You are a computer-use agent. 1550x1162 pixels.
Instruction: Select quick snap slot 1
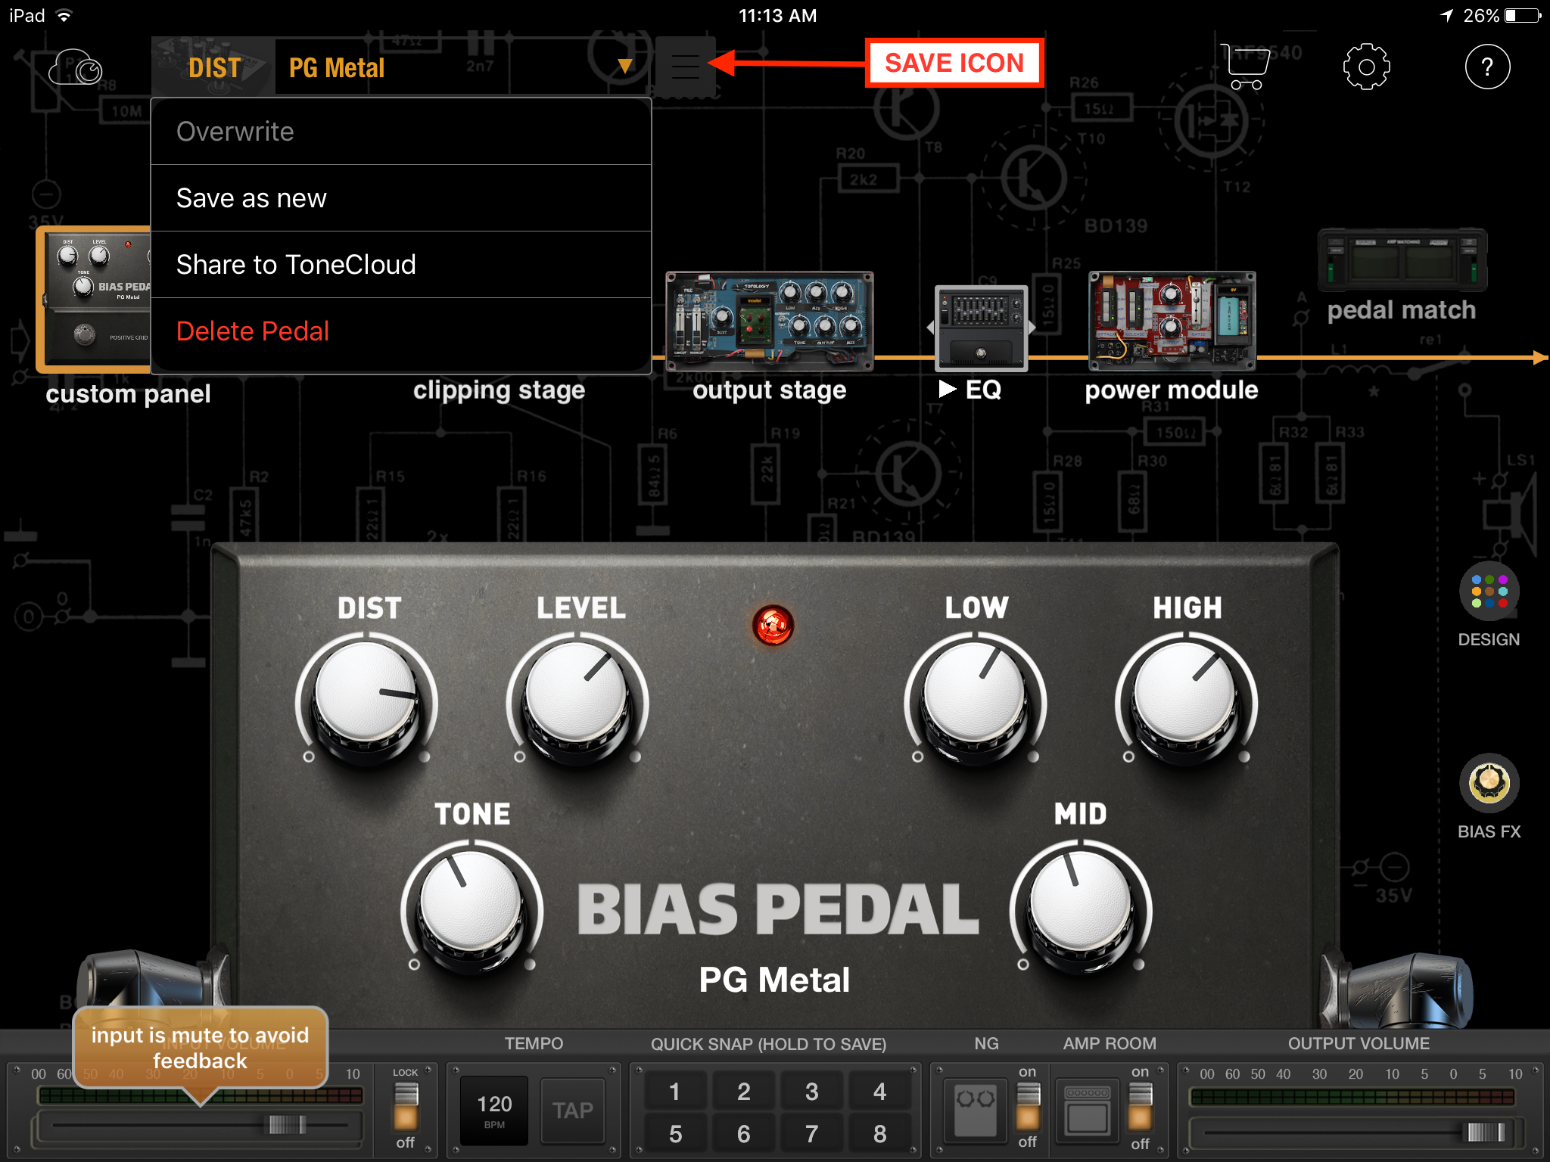[675, 1091]
